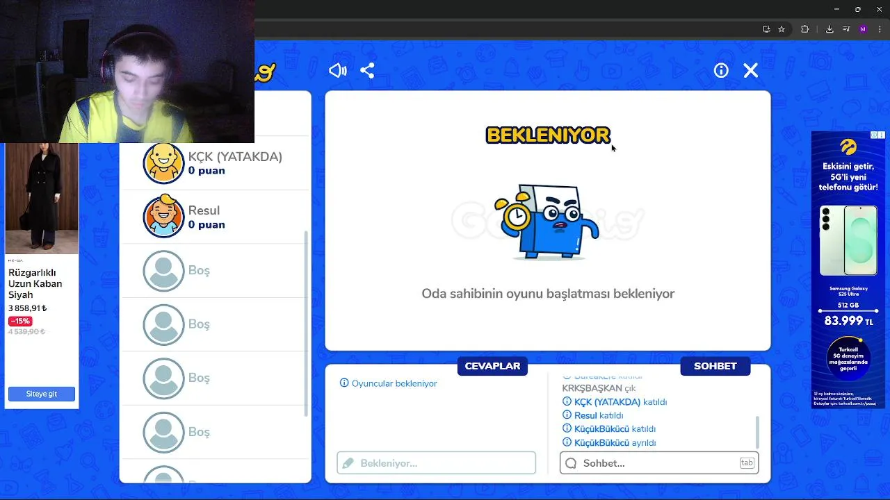
Task: Focus the Bekleniyor answer input field
Action: (437, 463)
